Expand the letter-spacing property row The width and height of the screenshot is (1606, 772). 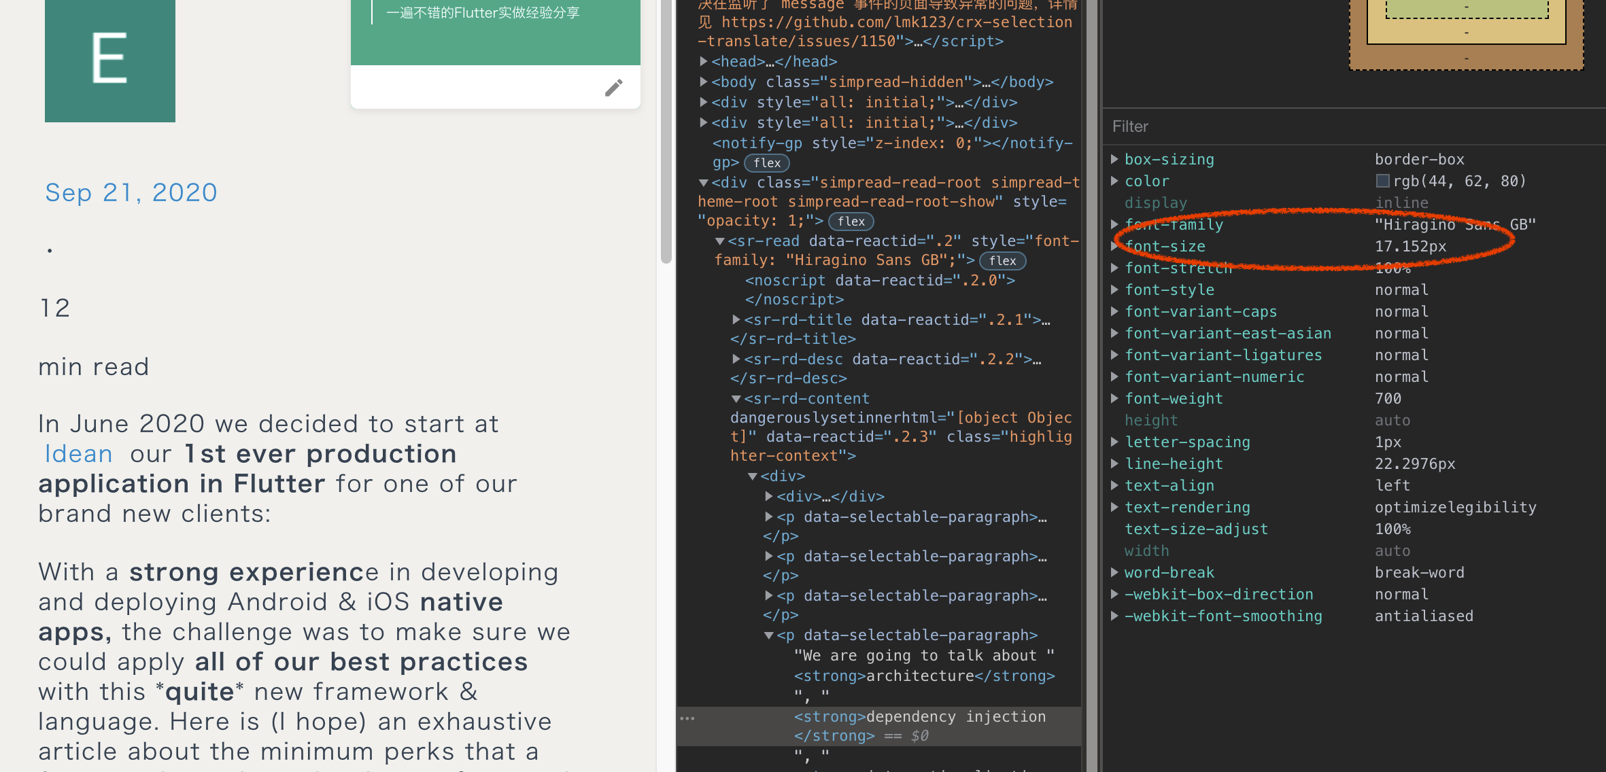coord(1114,442)
